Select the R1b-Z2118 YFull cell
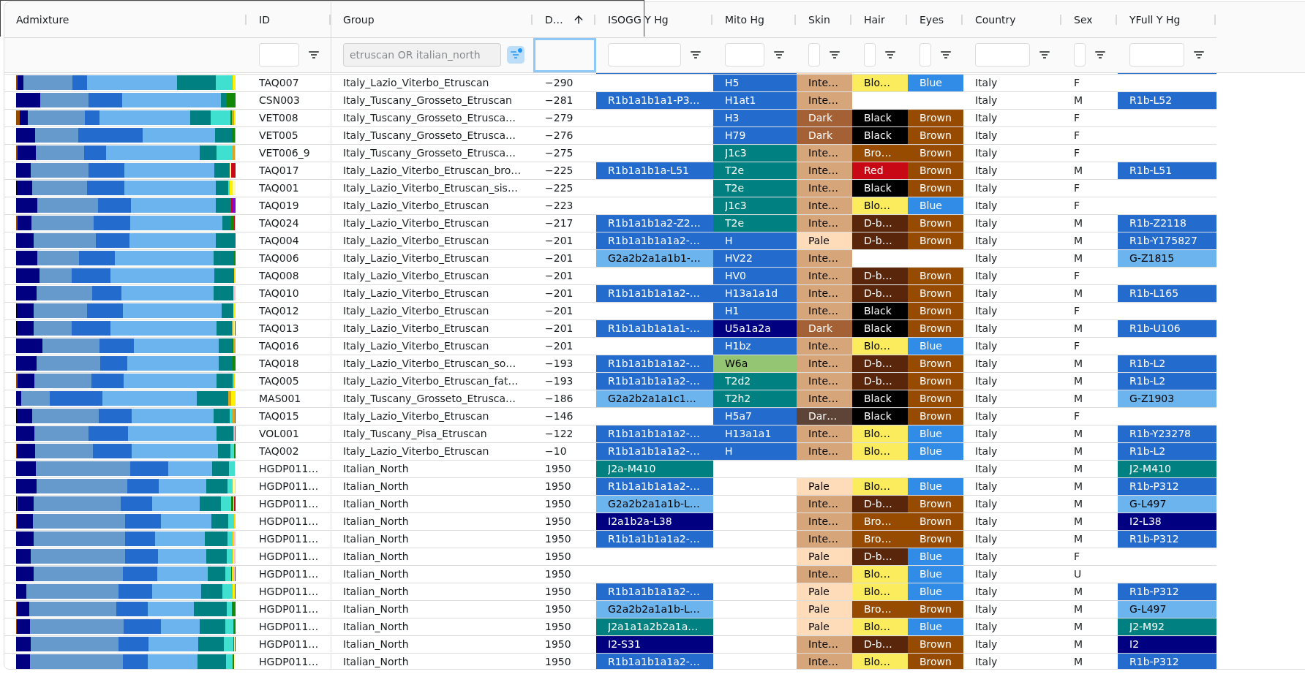The width and height of the screenshot is (1305, 685). [1167, 223]
